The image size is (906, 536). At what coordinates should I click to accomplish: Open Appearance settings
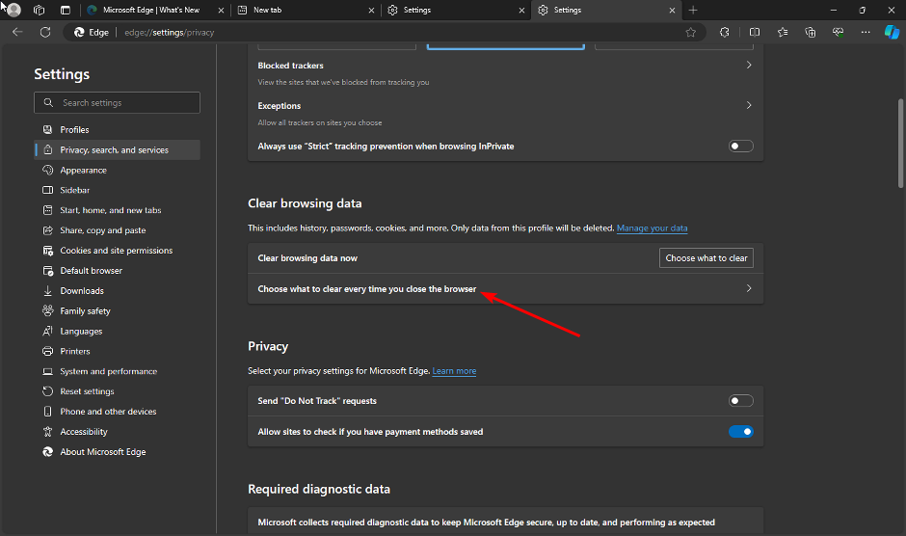click(118, 170)
